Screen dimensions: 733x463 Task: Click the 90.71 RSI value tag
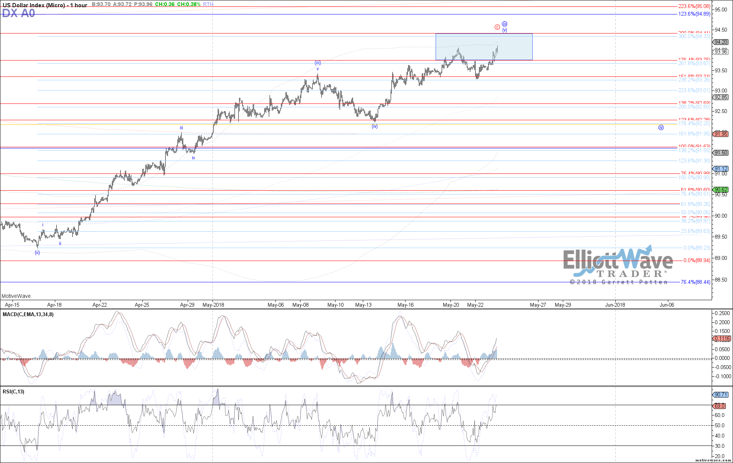[720, 395]
